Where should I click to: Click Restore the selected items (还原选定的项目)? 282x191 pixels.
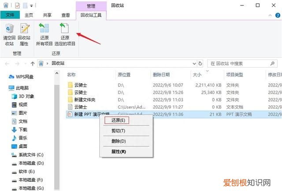click(65, 34)
